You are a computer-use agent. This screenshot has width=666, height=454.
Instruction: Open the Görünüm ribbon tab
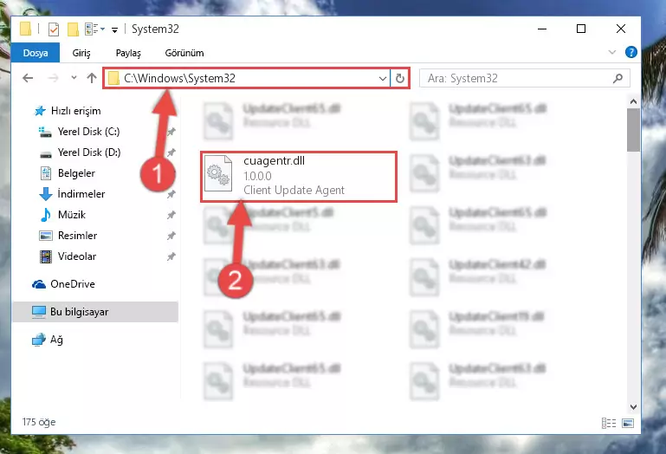pos(184,53)
